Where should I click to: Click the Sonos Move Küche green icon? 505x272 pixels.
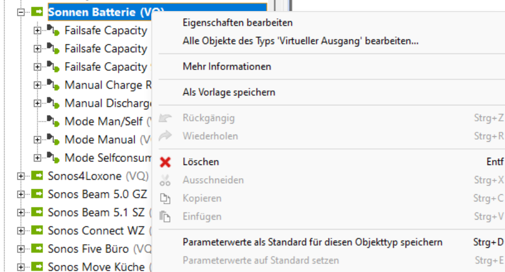tap(37, 267)
